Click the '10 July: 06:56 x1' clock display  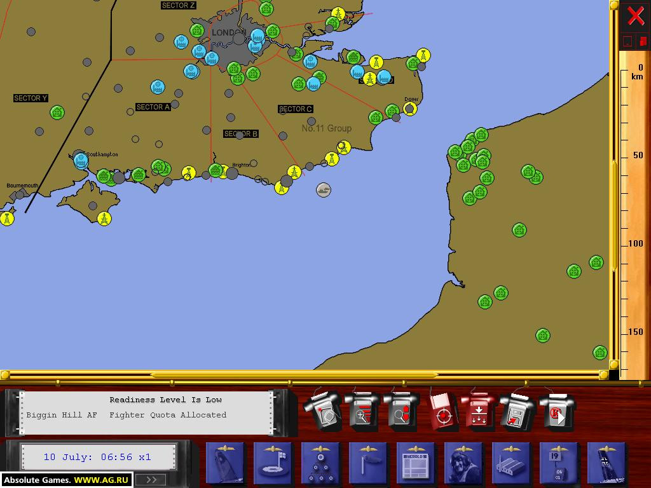(x=97, y=457)
